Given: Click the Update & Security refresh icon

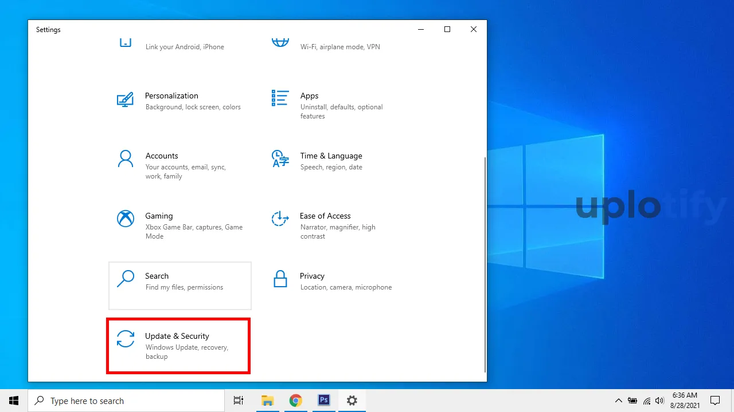Looking at the screenshot, I should (125, 339).
